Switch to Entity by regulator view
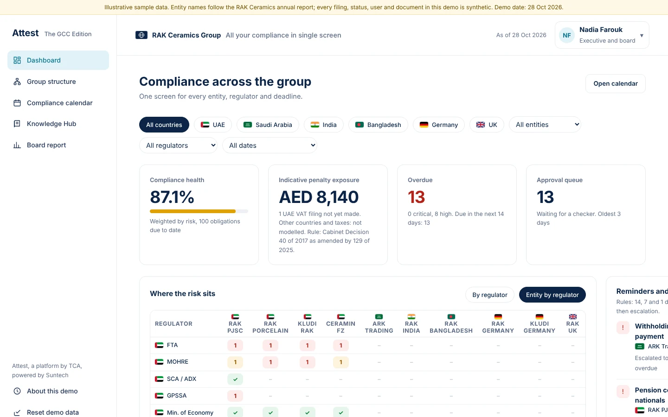Screen dimensions: 668x417 [x=552, y=295]
